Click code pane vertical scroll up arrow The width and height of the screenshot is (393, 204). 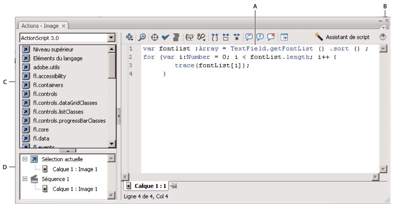pos(383,48)
